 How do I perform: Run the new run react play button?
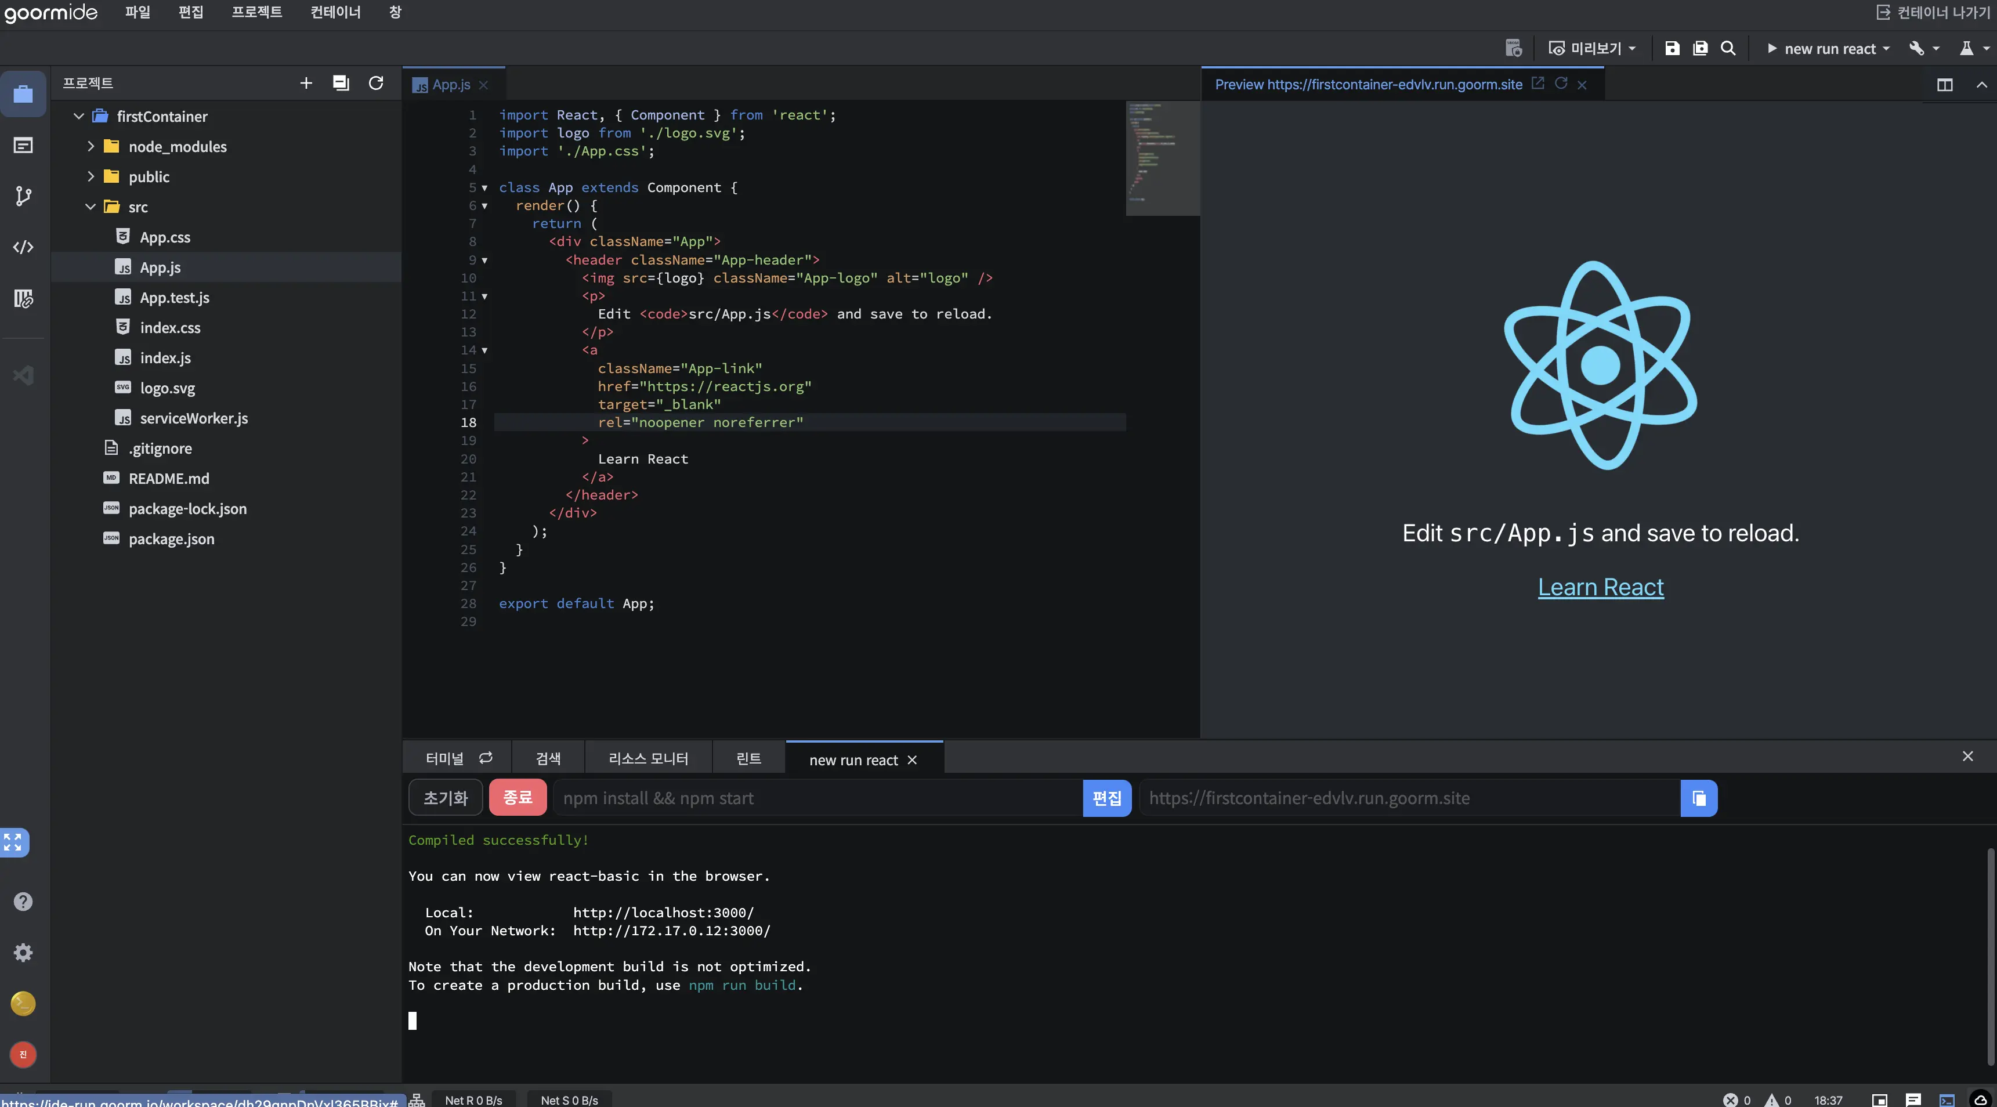point(1772,48)
